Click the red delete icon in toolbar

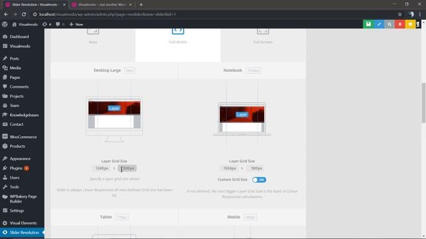(x=400, y=24)
